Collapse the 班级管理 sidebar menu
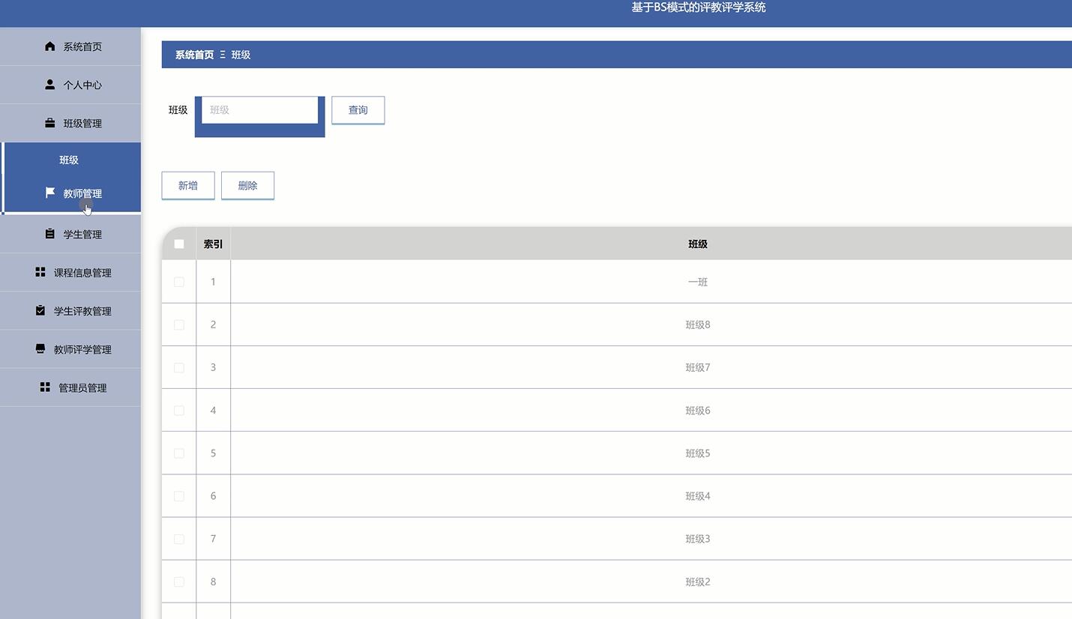Screen dimensions: 1072x619 (x=70, y=123)
